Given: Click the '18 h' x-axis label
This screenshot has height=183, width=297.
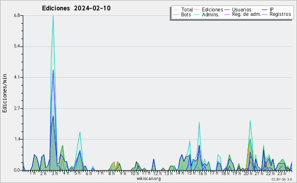Looking at the screenshot, I should [225, 174].
